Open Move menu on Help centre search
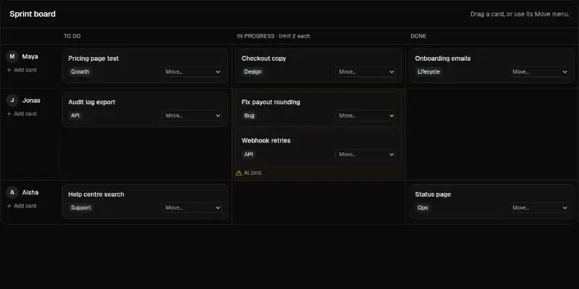The height and width of the screenshot is (289, 579). pyautogui.click(x=192, y=208)
